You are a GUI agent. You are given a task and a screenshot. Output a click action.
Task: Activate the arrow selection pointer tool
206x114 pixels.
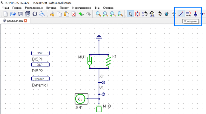coord(130,14)
